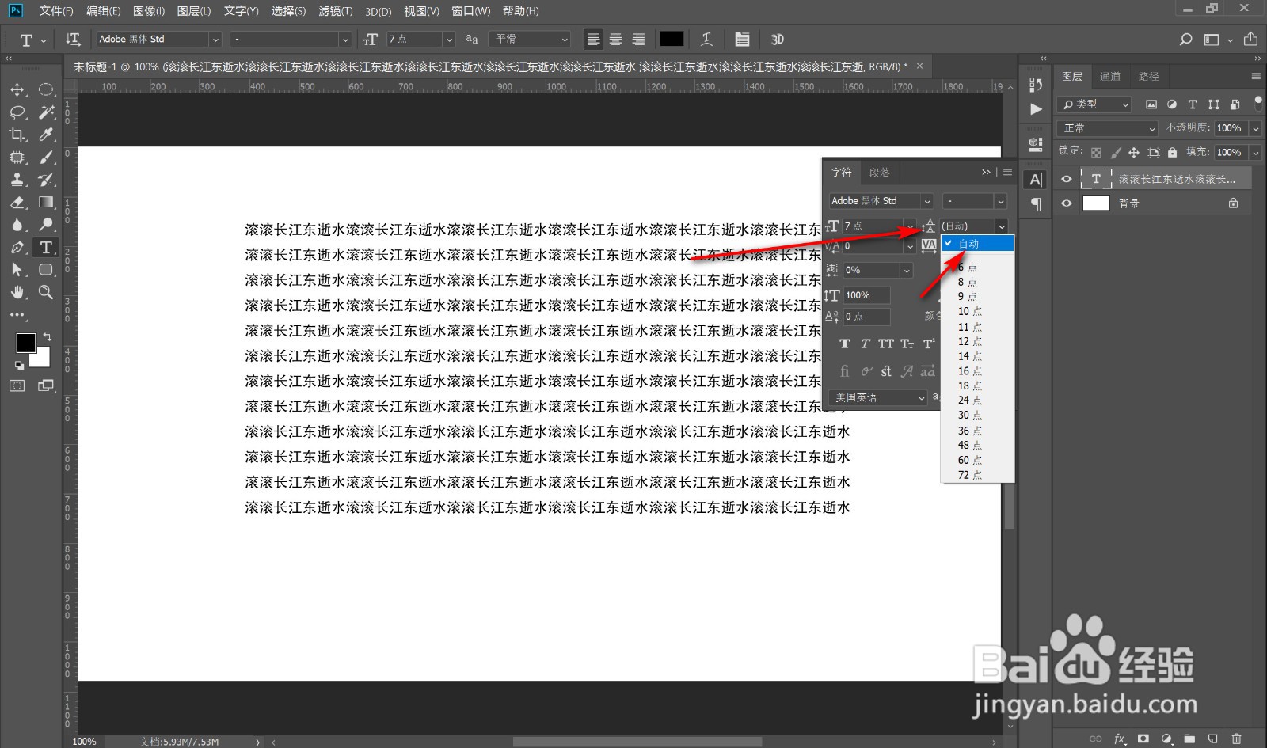Click the foreground color swatch
Screen dimensions: 1267x748
[x=25, y=343]
